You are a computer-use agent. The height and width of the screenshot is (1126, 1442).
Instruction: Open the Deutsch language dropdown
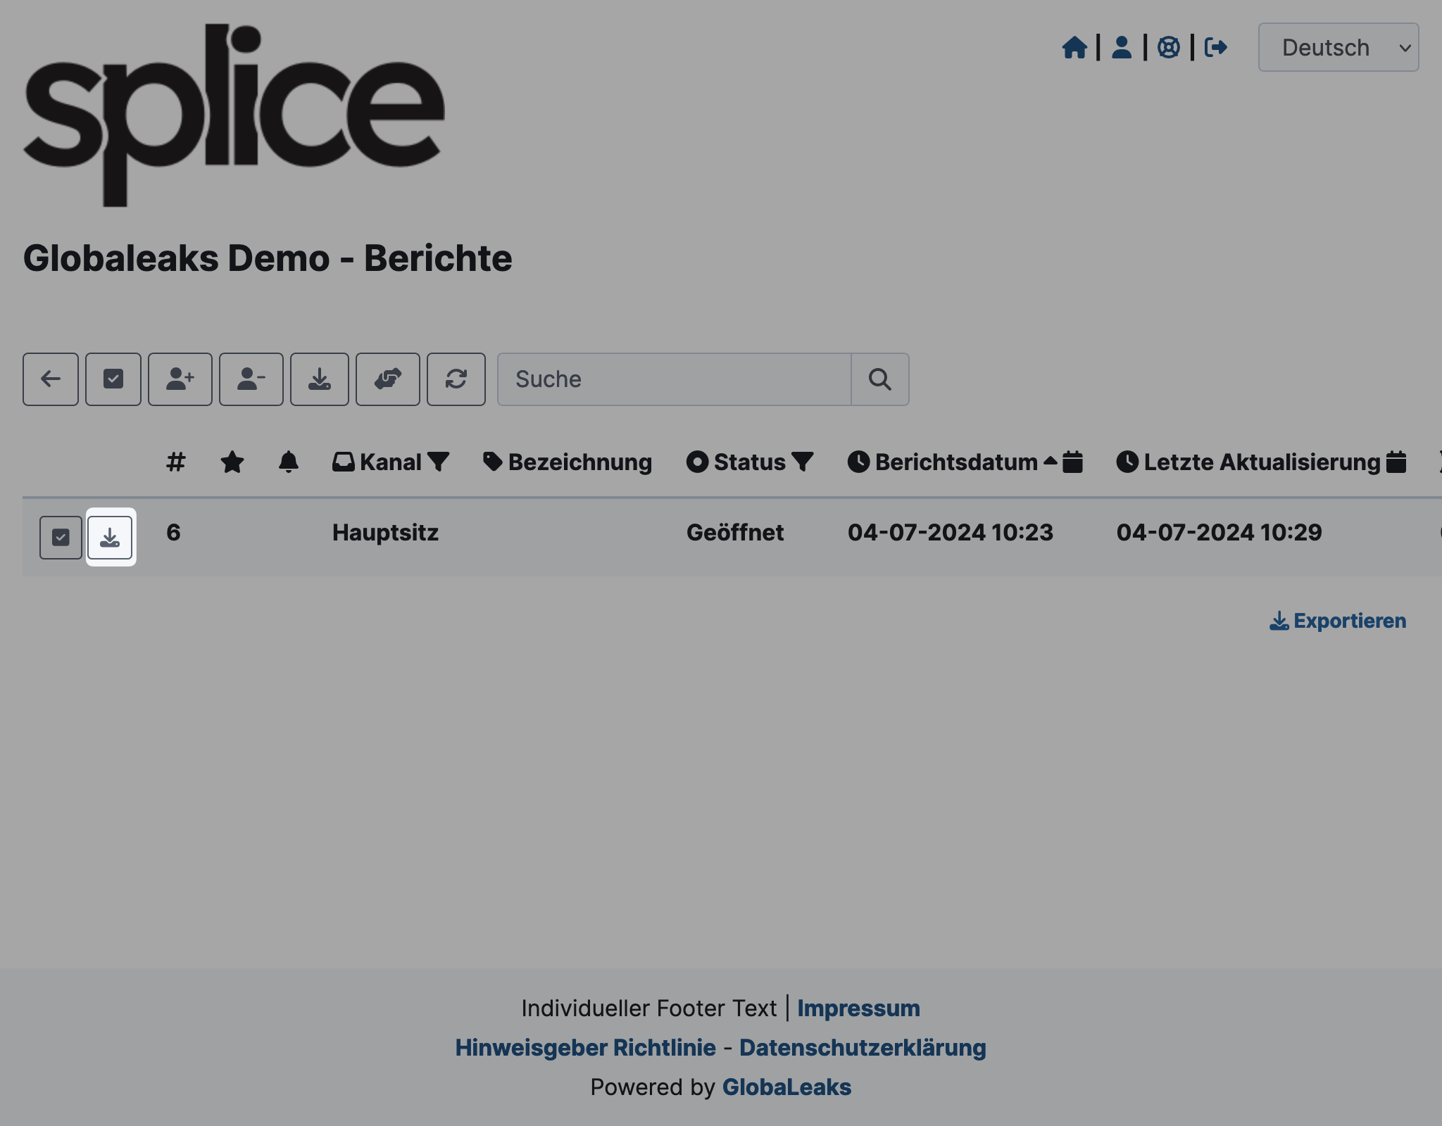pos(1338,47)
